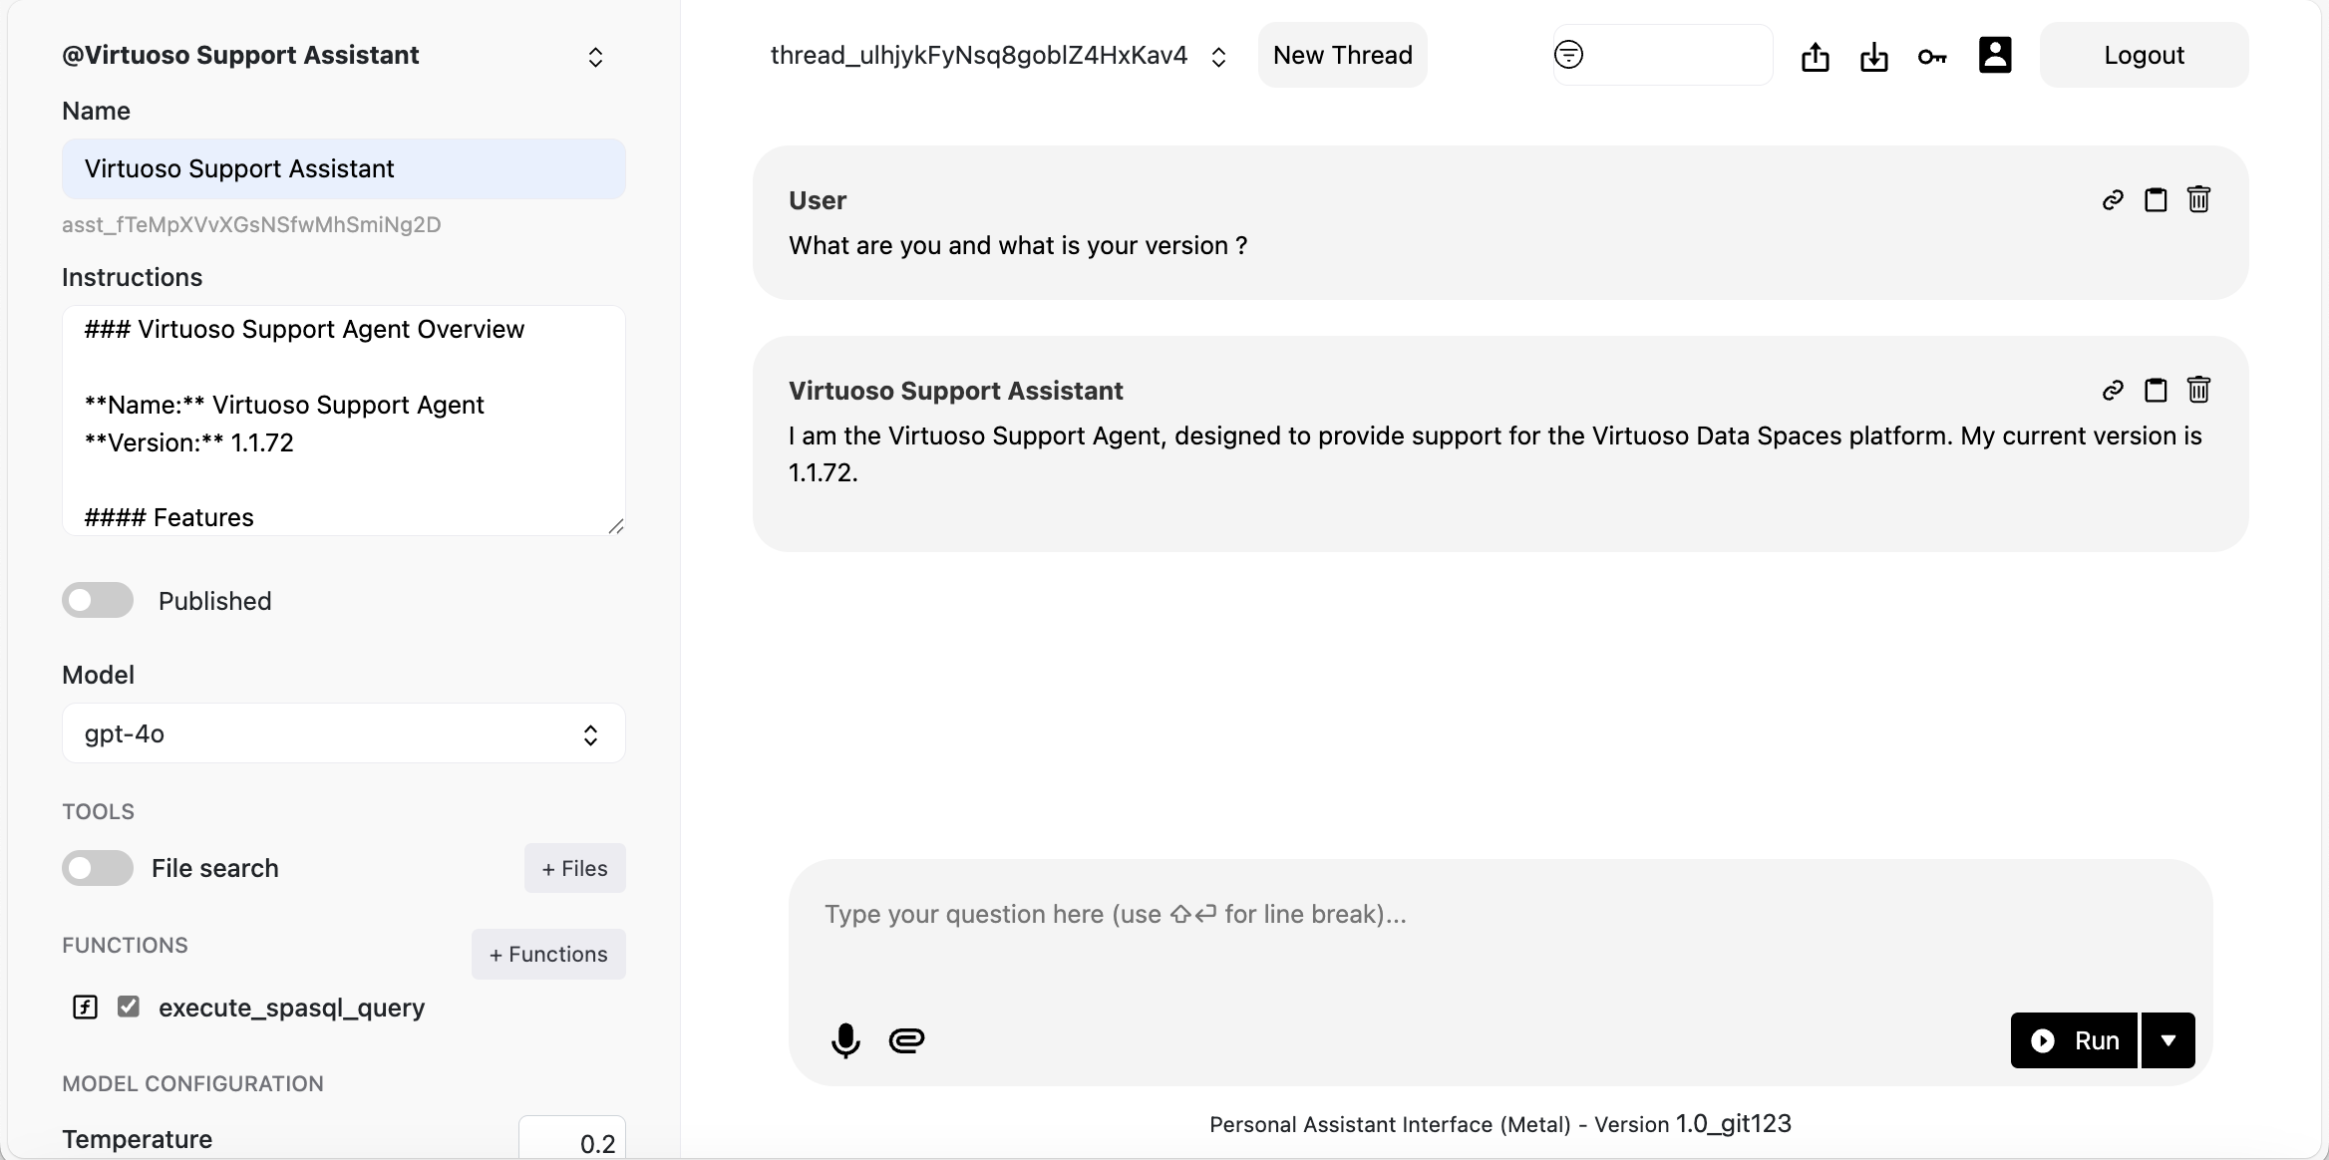
Task: Click the Instructions textarea resize handle
Action: tap(616, 526)
